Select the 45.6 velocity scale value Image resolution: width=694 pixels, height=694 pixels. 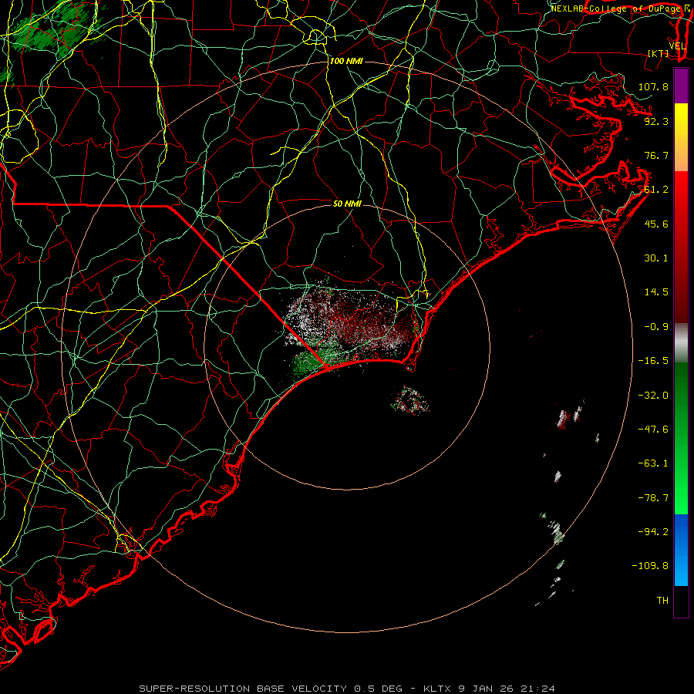click(x=656, y=224)
